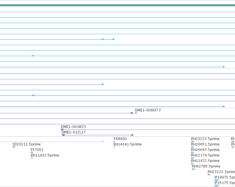The height and width of the screenshot is (187, 235).
Task: Click the rightmost arrowhead of the teal connected pair
Action: pyautogui.click(x=113, y=39)
